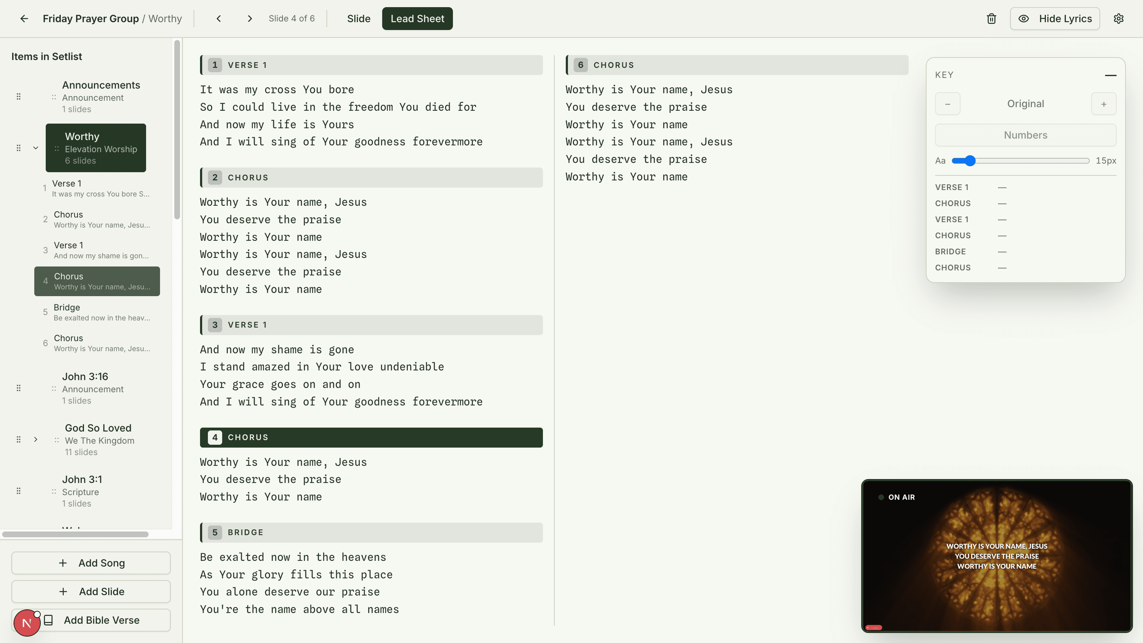Select slide 1 Verse 1 in sidebar

point(97,188)
